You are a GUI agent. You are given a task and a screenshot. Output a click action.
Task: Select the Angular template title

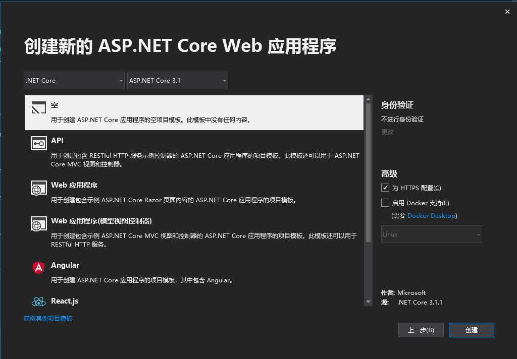[x=65, y=265]
